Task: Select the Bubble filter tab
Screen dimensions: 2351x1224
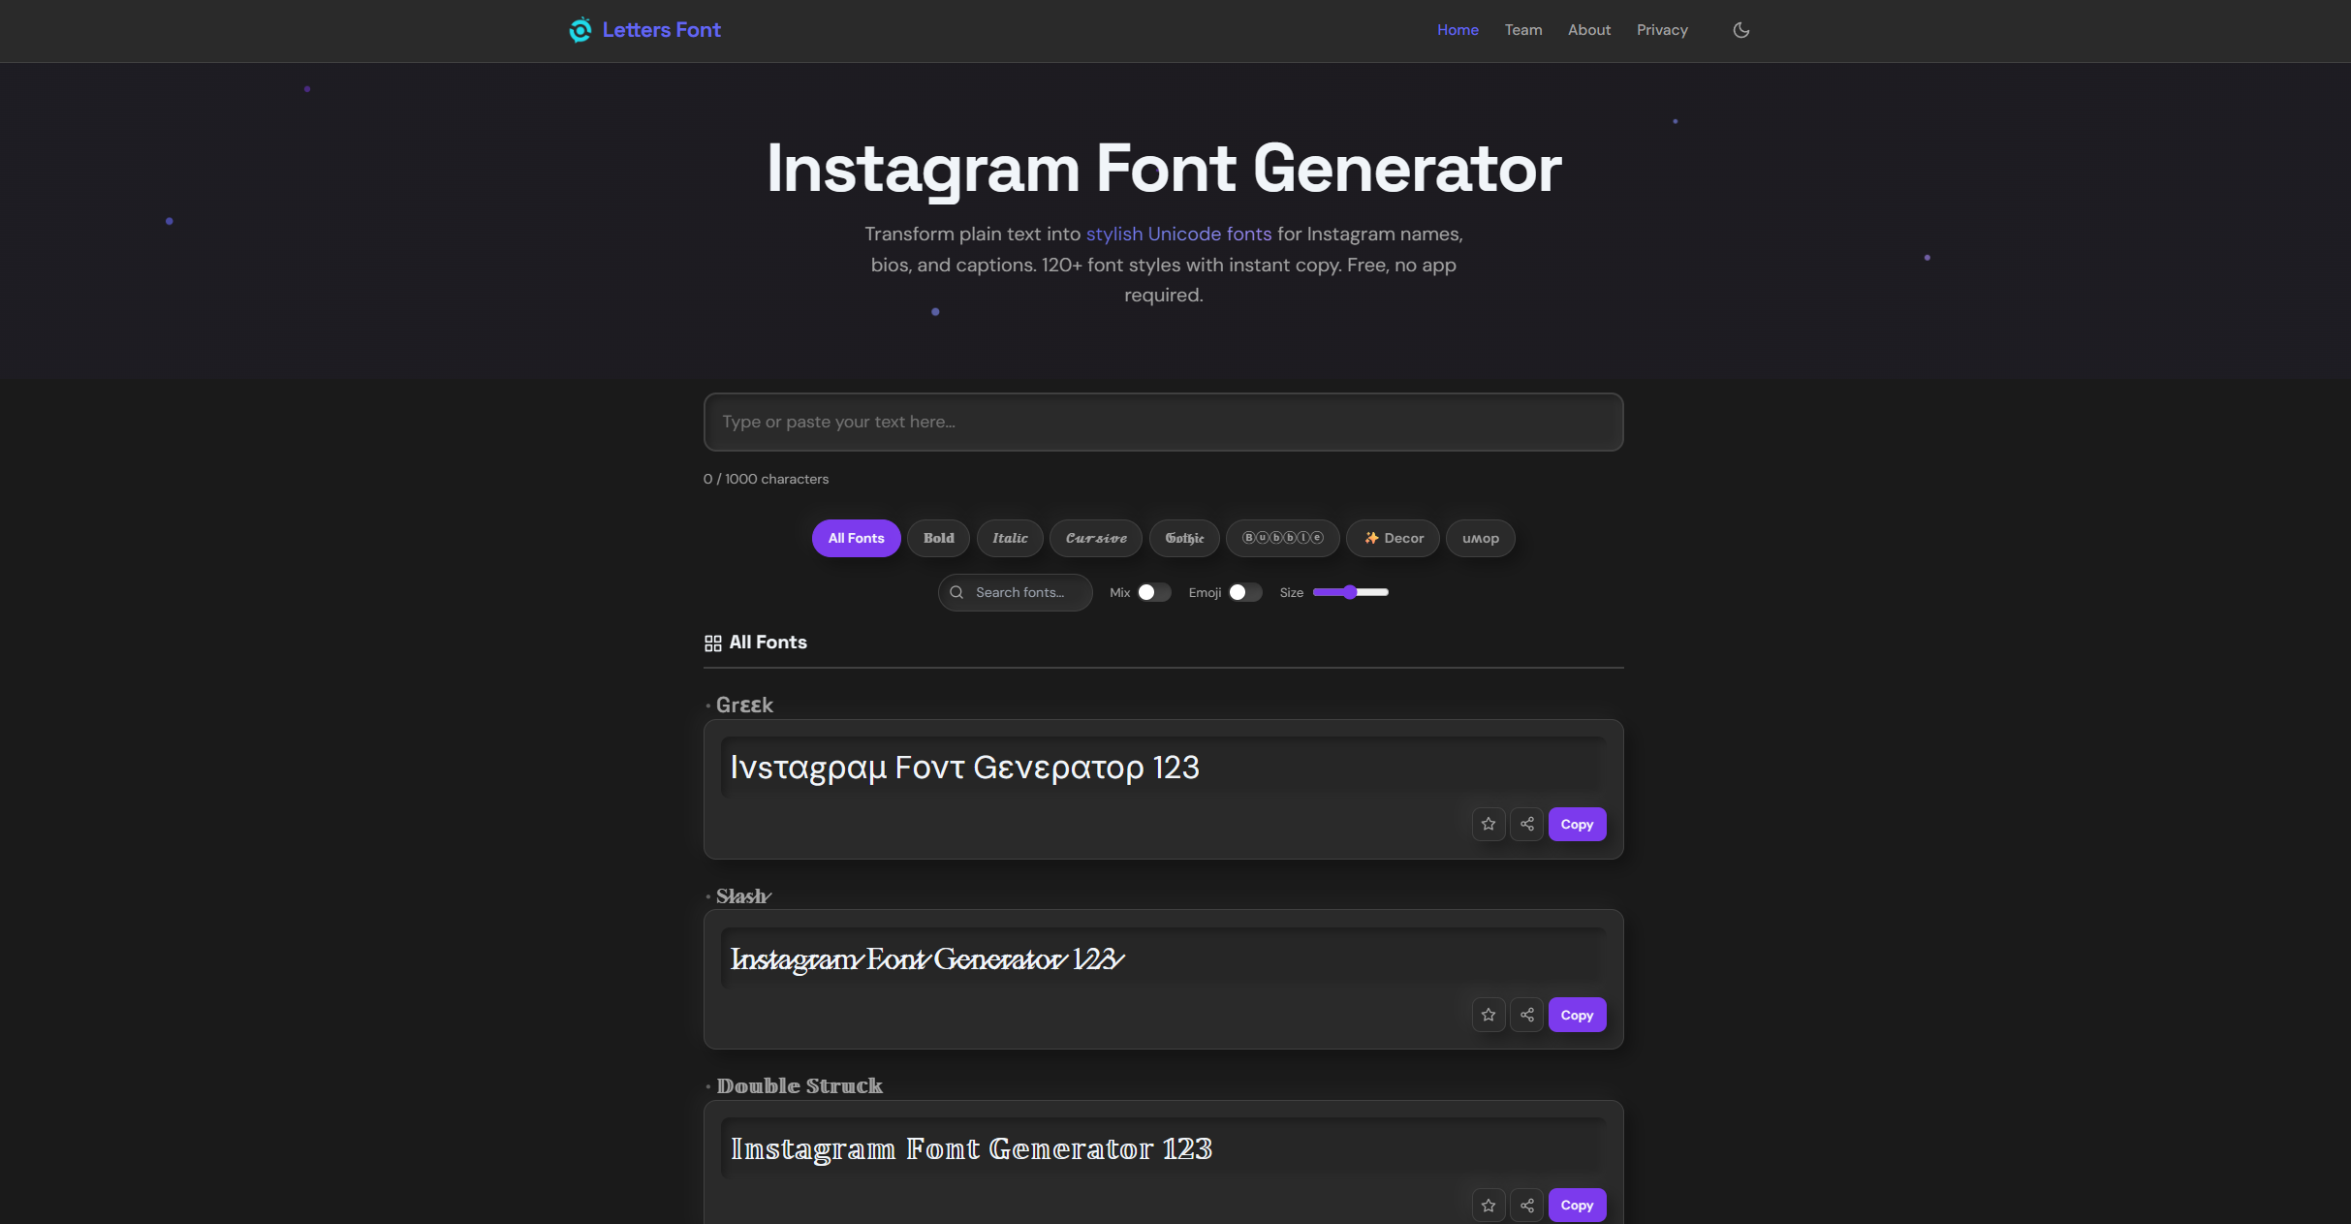Action: point(1283,538)
